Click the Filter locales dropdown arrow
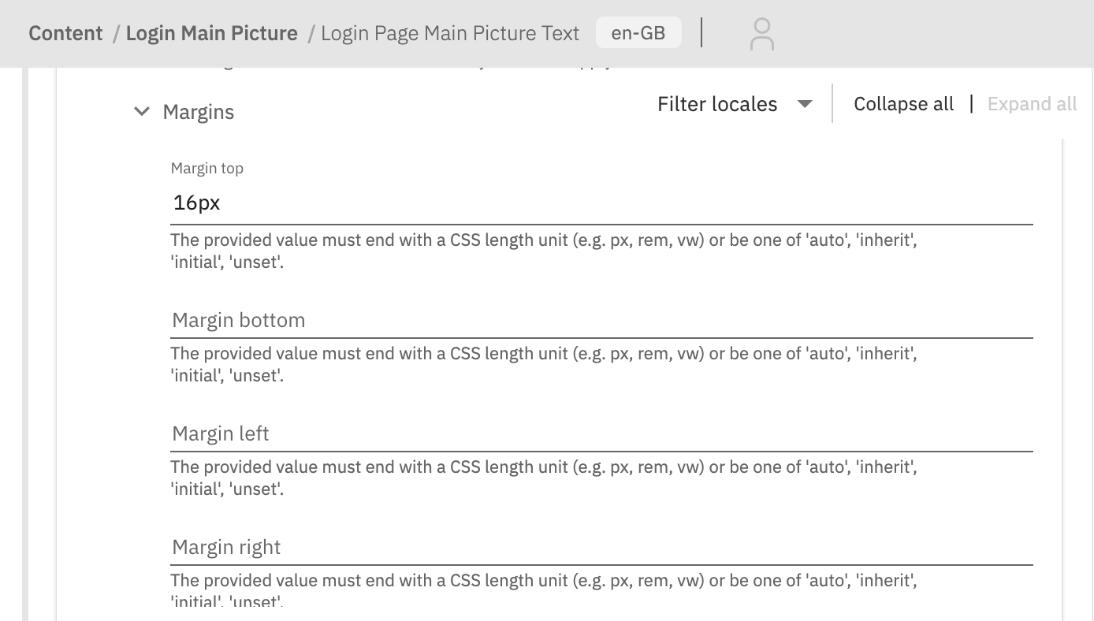 805,104
